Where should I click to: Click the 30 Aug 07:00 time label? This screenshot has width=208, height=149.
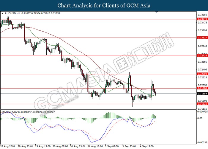point(60,146)
